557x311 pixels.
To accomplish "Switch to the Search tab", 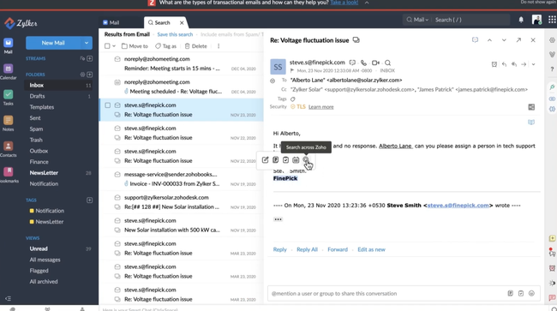I will [159, 23].
